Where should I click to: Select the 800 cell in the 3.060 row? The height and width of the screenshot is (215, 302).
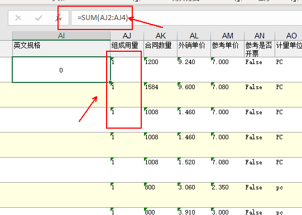click(x=160, y=195)
